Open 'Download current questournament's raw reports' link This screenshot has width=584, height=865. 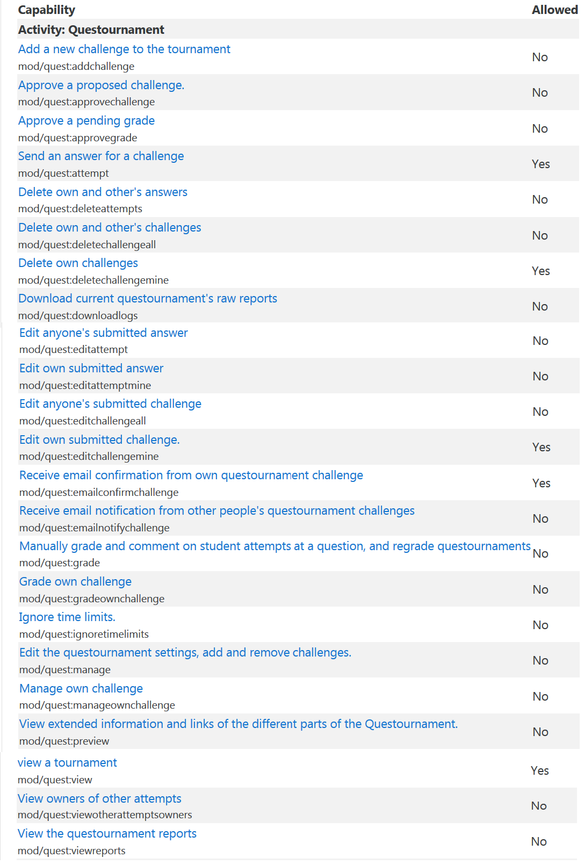148,299
